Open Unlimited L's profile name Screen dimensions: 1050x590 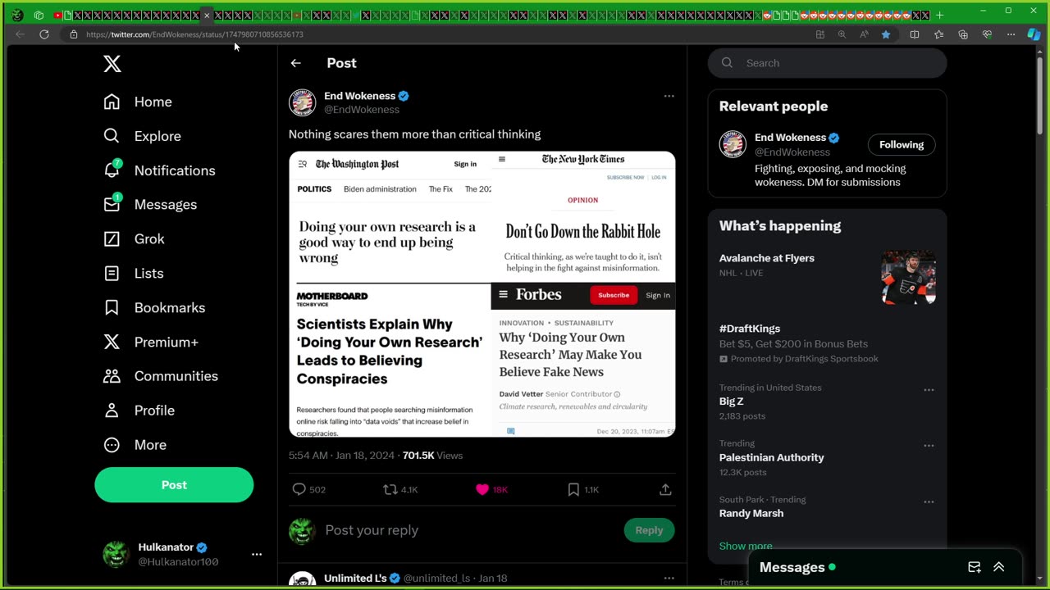coord(355,579)
